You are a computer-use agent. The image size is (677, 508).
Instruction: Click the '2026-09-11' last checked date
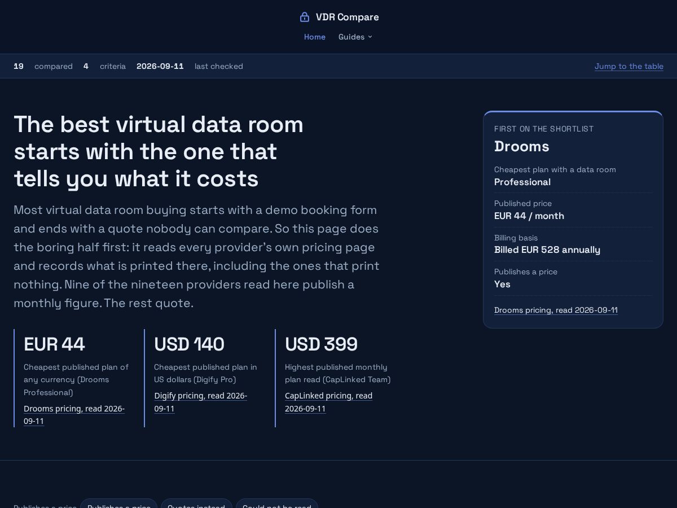click(x=160, y=66)
